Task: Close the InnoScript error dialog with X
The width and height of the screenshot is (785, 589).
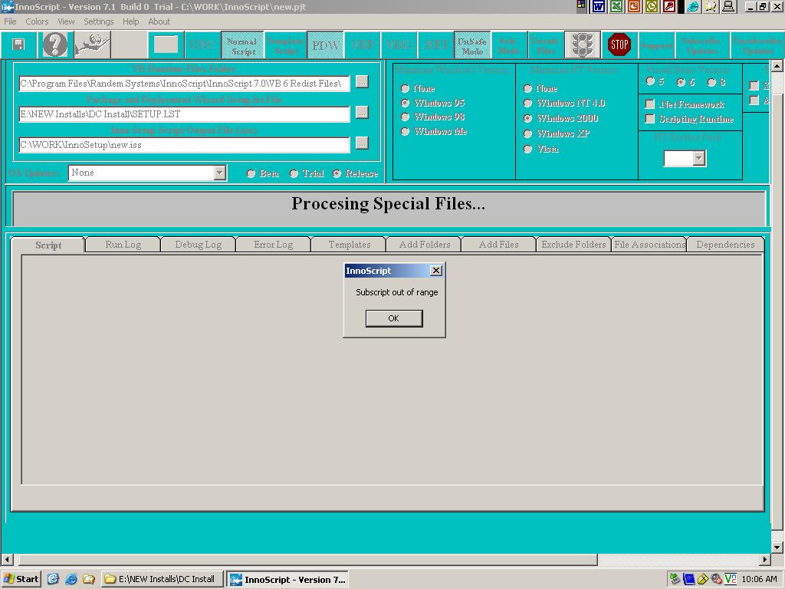Action: (x=436, y=271)
